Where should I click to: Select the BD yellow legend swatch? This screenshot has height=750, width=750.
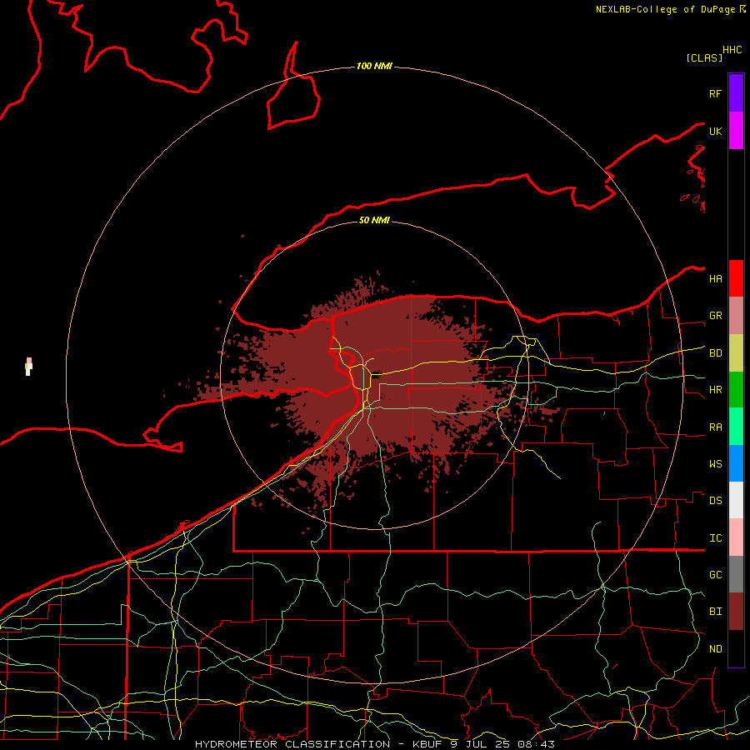pyautogui.click(x=736, y=352)
